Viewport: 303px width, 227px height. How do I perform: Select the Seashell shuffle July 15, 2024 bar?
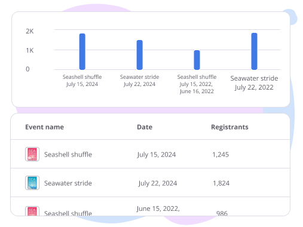(x=82, y=51)
